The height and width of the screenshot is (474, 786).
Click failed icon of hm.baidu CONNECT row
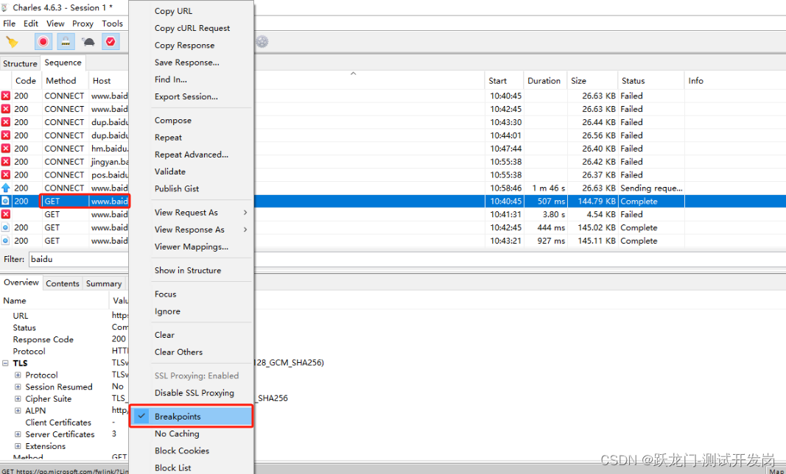[x=5, y=149]
